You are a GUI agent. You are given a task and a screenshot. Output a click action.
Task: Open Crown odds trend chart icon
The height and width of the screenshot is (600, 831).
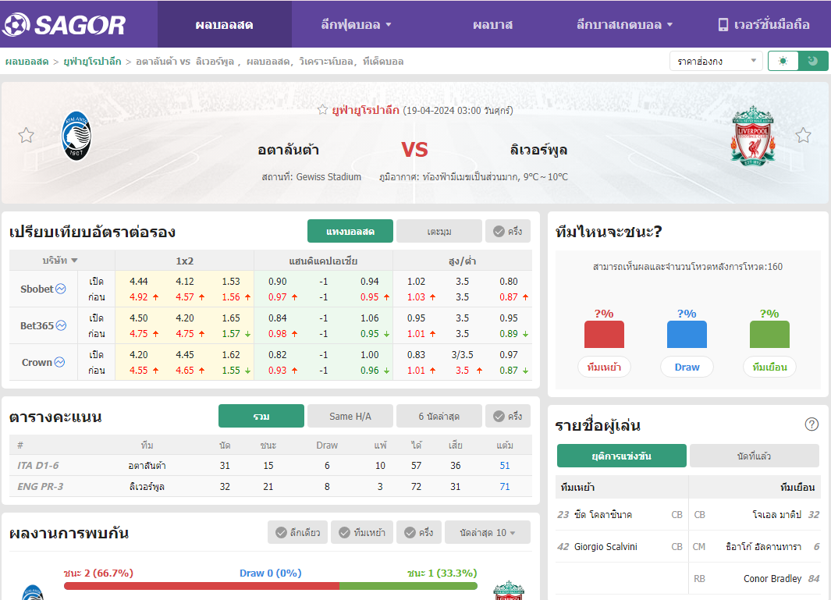pyautogui.click(x=59, y=362)
